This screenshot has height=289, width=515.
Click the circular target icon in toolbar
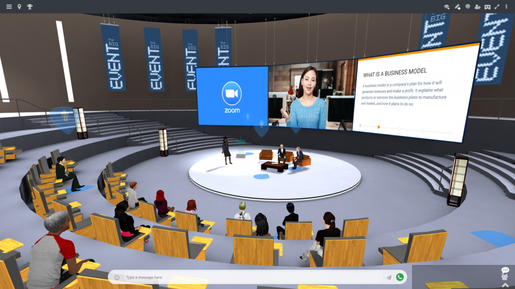tap(468, 7)
